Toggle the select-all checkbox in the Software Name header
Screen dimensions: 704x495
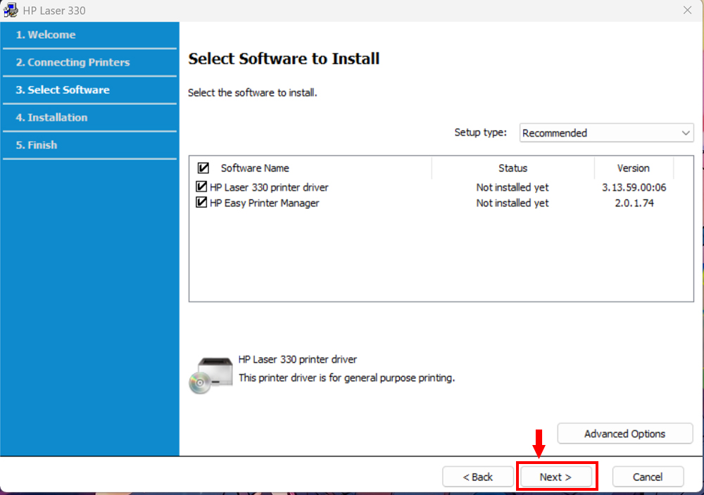click(x=203, y=168)
